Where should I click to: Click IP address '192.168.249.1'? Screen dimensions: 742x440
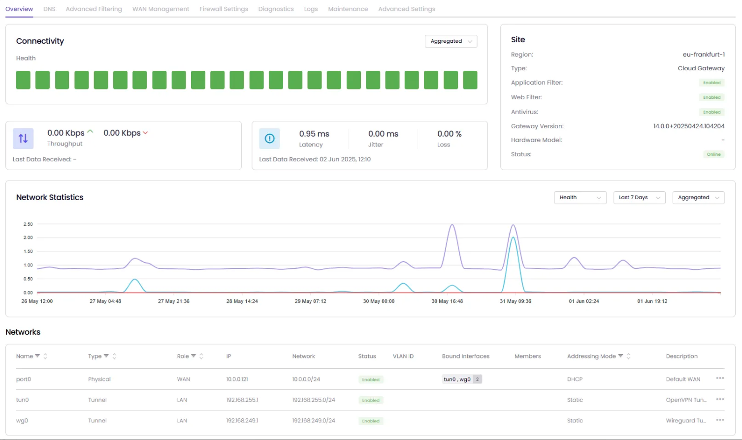tap(242, 420)
